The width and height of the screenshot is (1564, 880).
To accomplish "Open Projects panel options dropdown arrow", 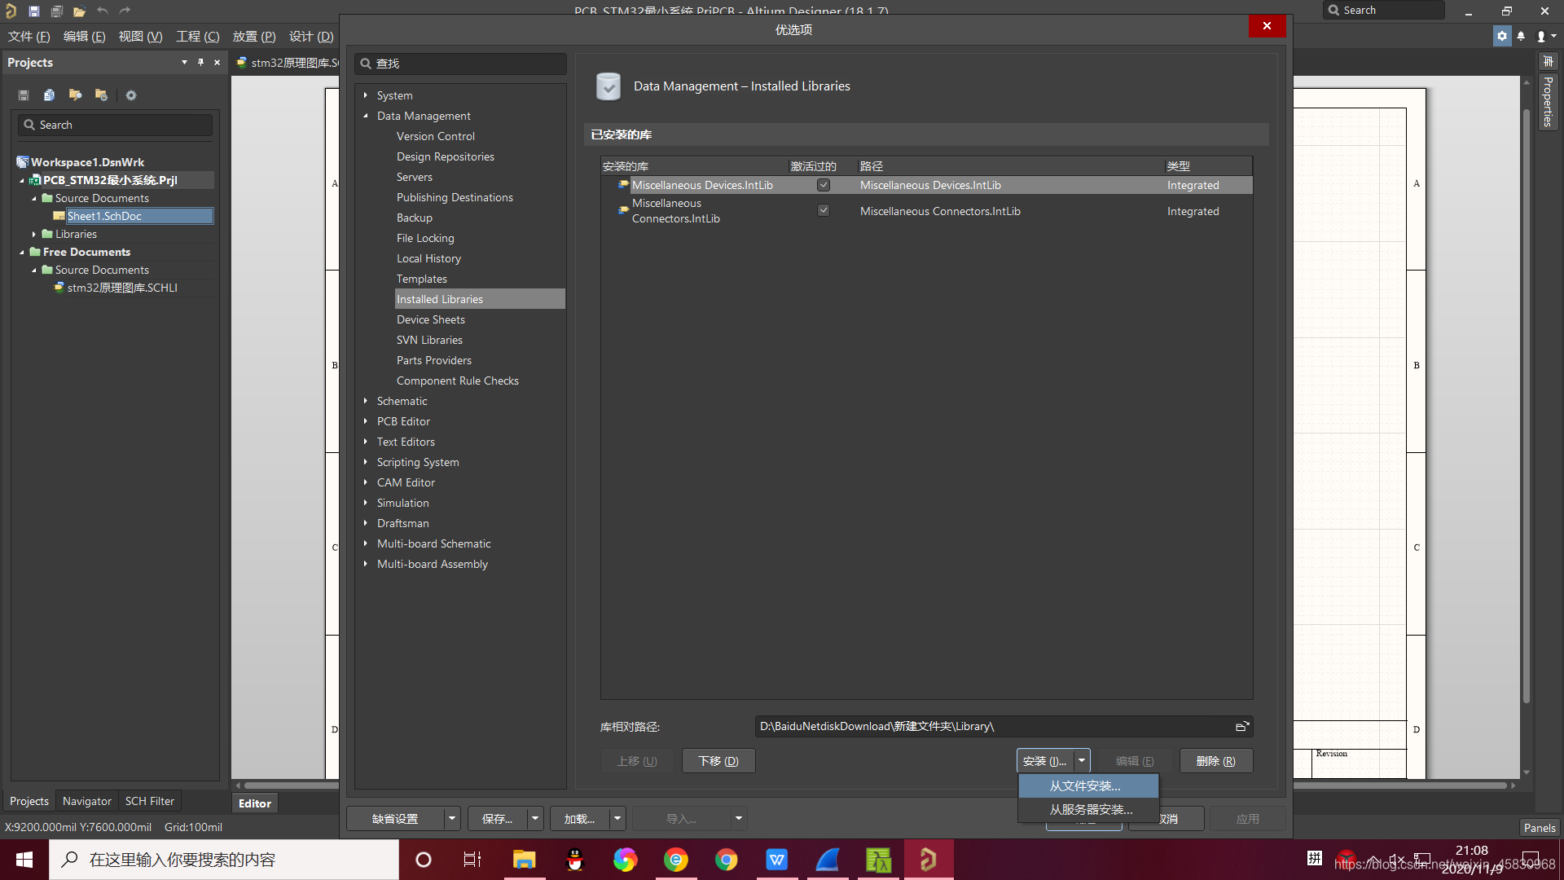I will click(x=184, y=62).
